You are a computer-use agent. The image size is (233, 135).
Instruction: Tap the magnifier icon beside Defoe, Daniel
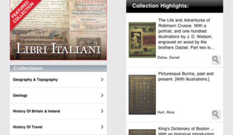click(216, 60)
